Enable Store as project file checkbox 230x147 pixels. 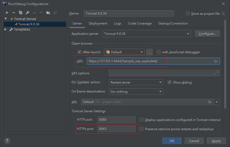point(187,13)
